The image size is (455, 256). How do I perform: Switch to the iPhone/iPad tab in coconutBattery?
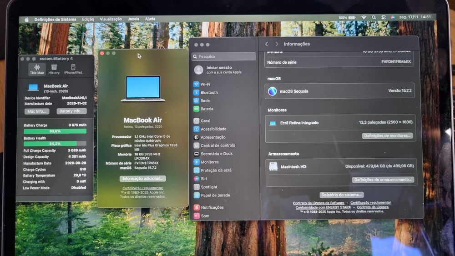click(73, 69)
